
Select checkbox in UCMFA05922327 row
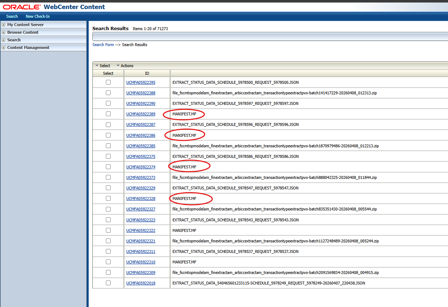[108, 209]
